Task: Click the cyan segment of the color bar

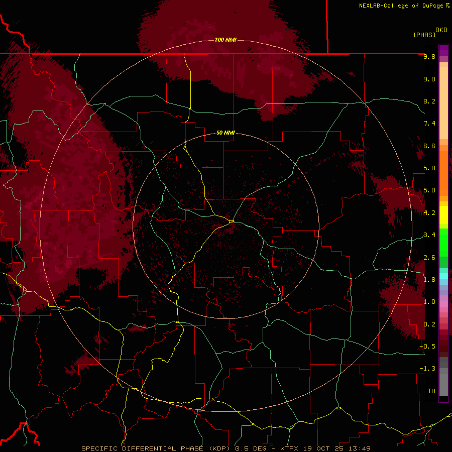Action: (443, 276)
